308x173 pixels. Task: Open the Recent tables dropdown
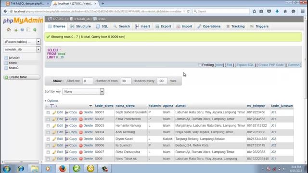click(x=22, y=42)
